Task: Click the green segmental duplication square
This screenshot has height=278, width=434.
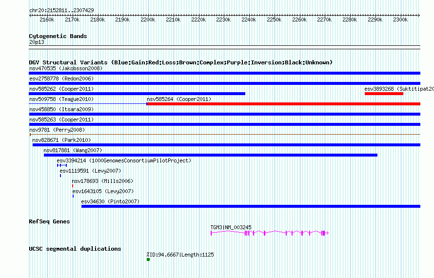Action: [x=148, y=259]
